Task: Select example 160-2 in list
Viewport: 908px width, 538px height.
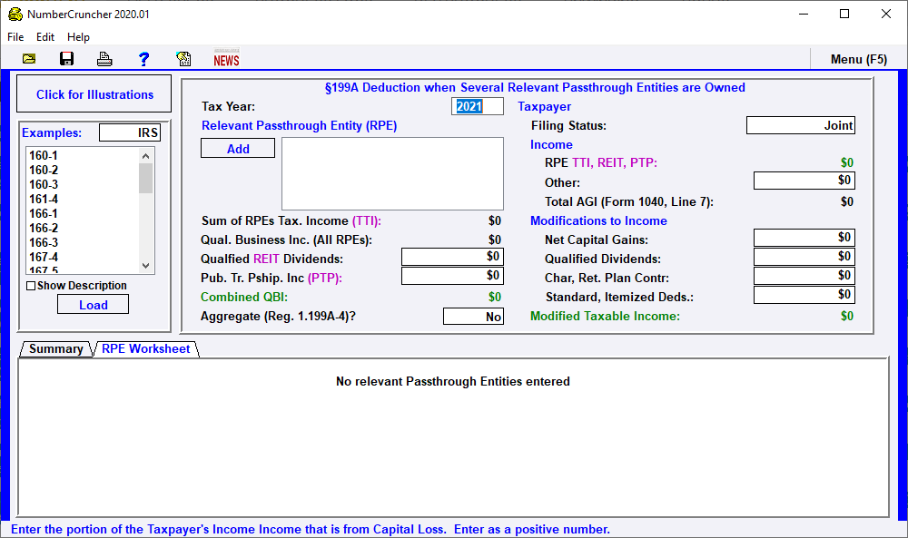Action: [x=44, y=170]
